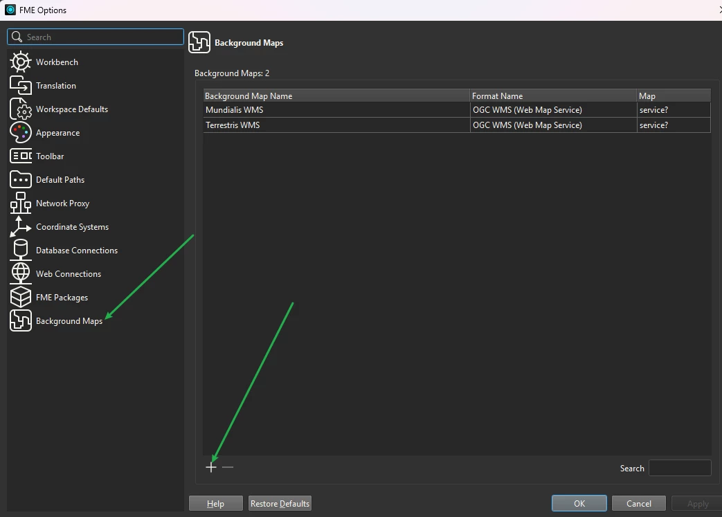Open the Toolbar category
722x517 pixels.
(50, 156)
